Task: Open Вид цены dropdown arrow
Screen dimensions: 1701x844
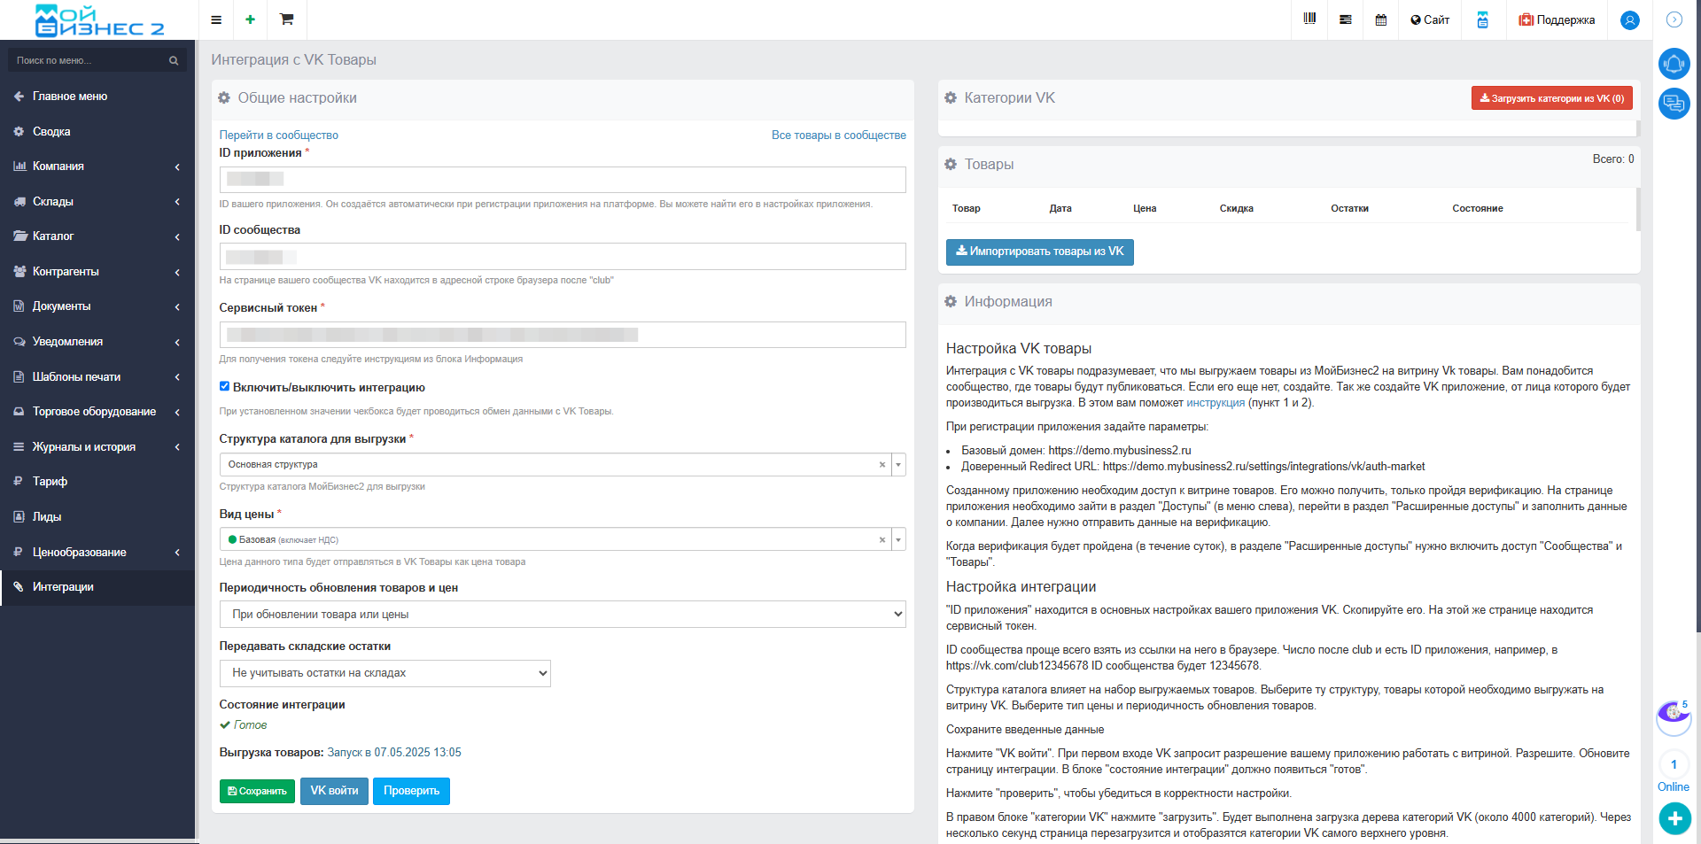Action: (898, 539)
